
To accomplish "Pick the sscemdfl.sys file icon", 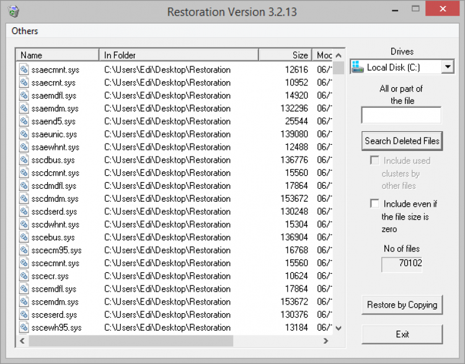I will 24,288.
